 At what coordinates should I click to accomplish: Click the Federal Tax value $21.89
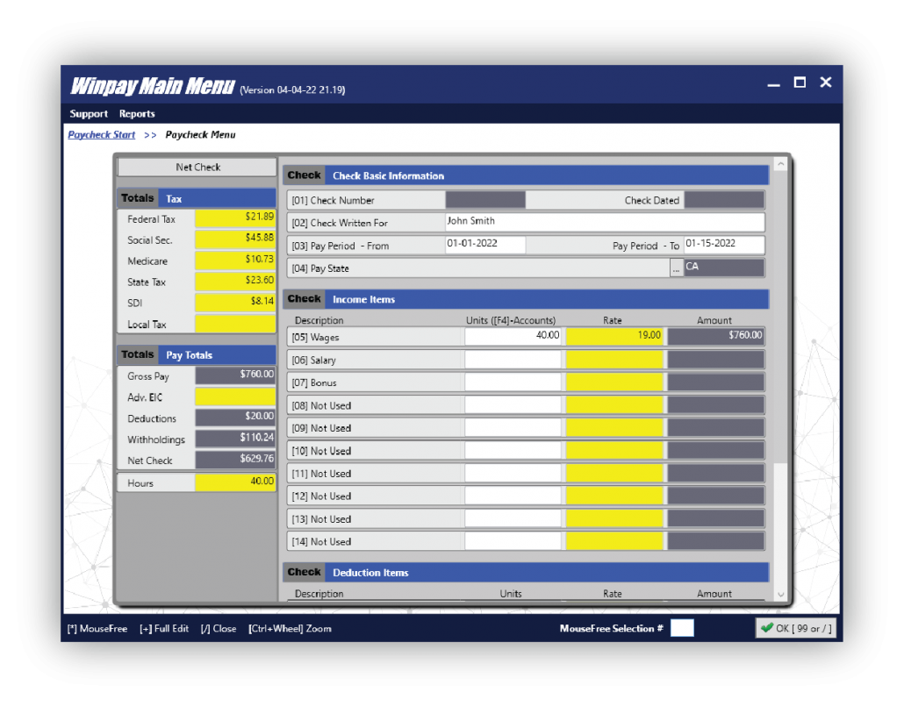pos(235,218)
